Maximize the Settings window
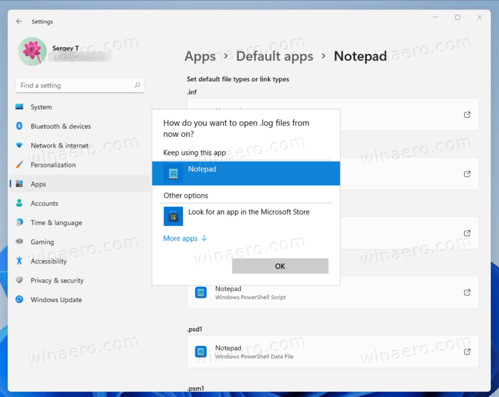 pyautogui.click(x=457, y=17)
